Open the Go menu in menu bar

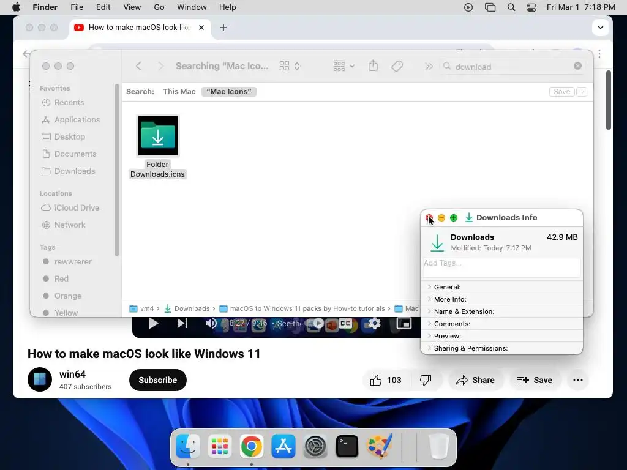pos(159,7)
